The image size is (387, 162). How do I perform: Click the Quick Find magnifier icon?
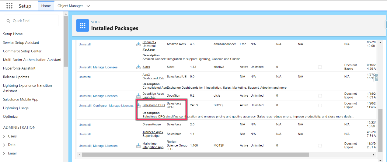[8, 21]
